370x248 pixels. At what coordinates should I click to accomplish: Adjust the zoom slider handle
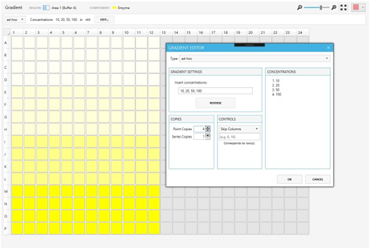[321, 8]
